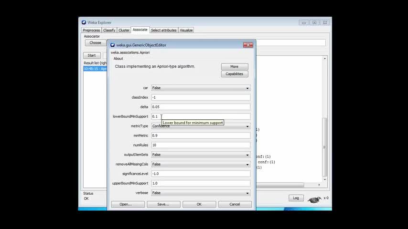408x229 pixels.
Task: Open the metricType dropdown
Action: pyautogui.click(x=201, y=126)
